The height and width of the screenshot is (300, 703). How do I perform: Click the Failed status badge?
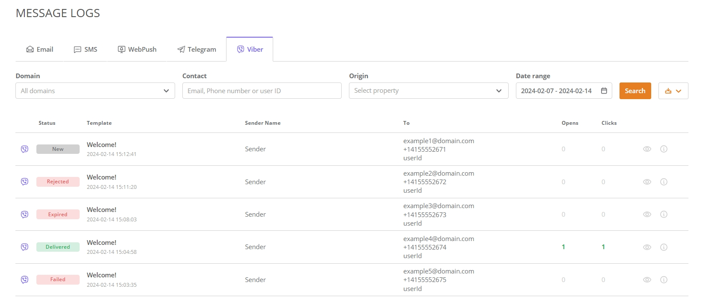click(58, 279)
